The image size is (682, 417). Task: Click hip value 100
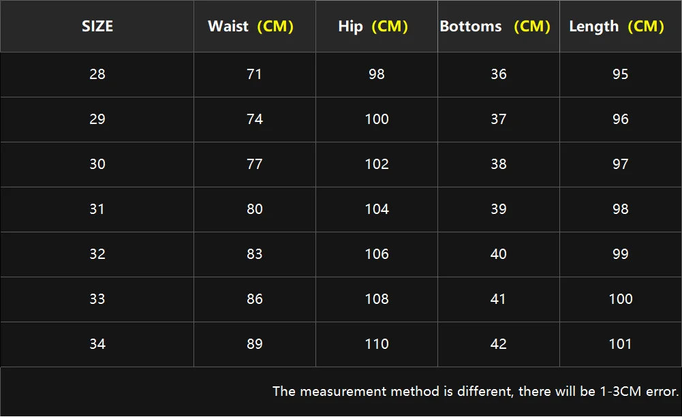click(x=377, y=119)
